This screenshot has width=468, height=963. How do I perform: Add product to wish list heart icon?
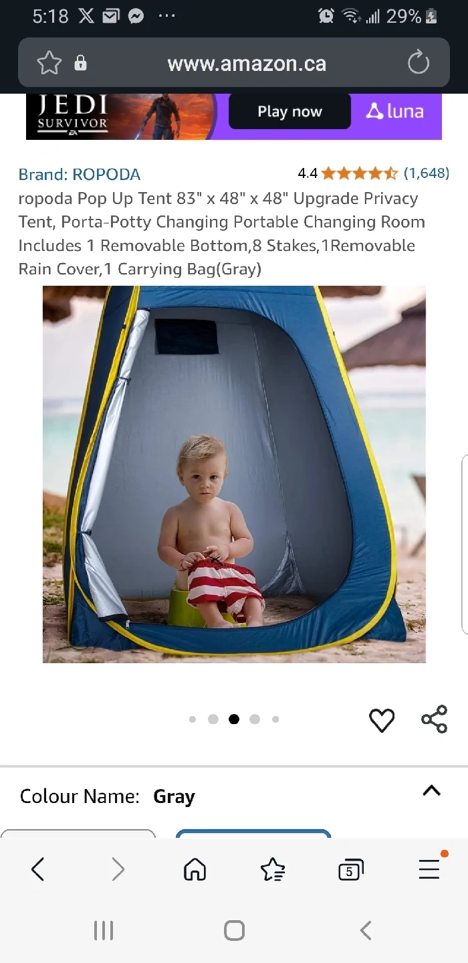pos(382,720)
